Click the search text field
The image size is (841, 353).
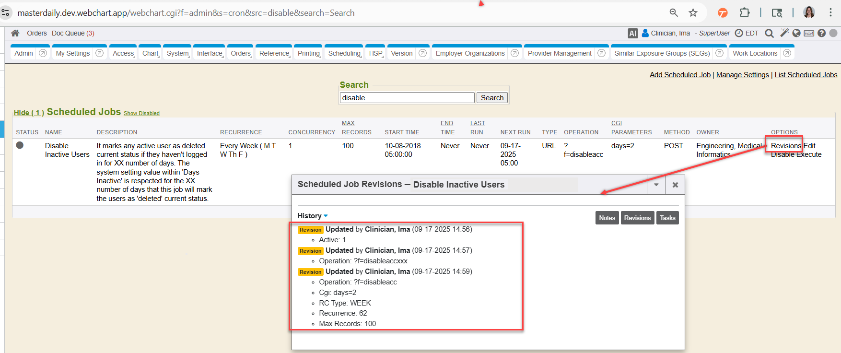tap(407, 98)
